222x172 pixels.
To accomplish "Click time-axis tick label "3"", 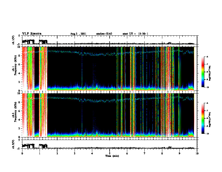I will pyautogui.click(x=75, y=153).
